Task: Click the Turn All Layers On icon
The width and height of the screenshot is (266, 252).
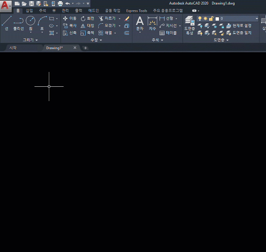Action: point(200,33)
